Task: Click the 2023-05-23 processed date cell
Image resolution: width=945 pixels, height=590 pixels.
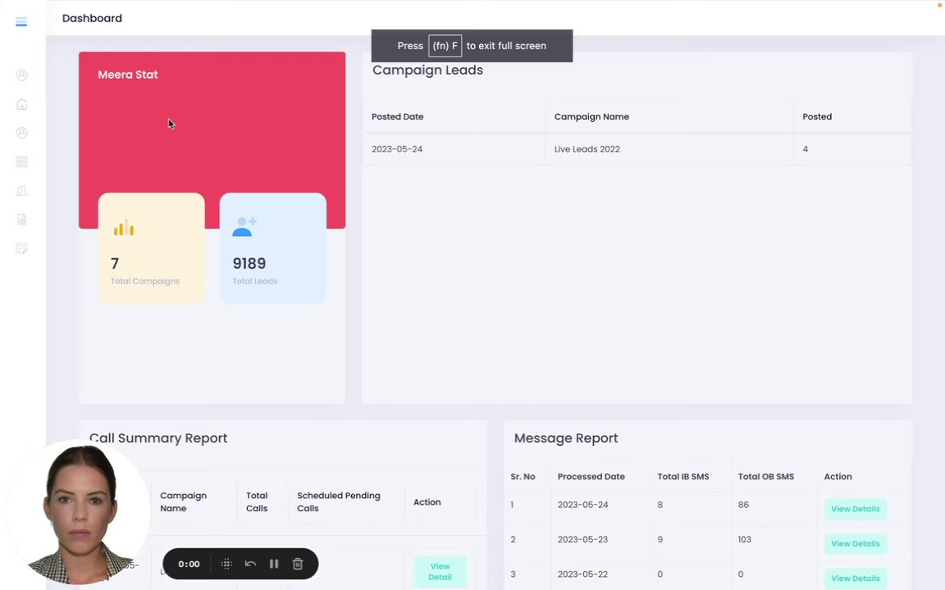Action: pyautogui.click(x=582, y=539)
